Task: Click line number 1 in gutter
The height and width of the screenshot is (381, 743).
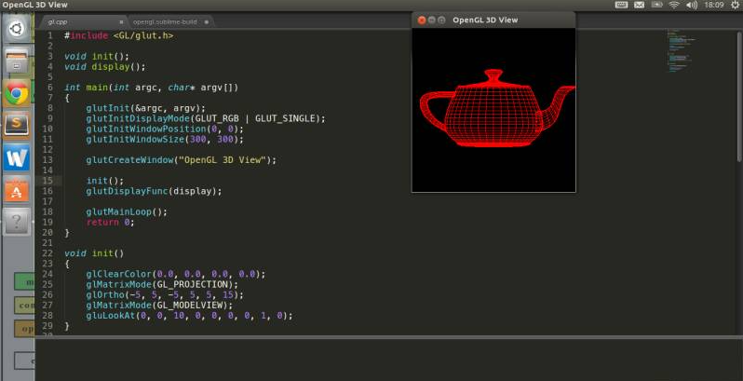Action: [50, 35]
